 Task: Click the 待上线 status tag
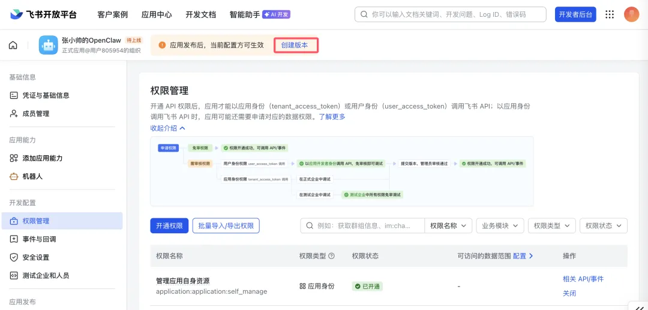click(134, 40)
